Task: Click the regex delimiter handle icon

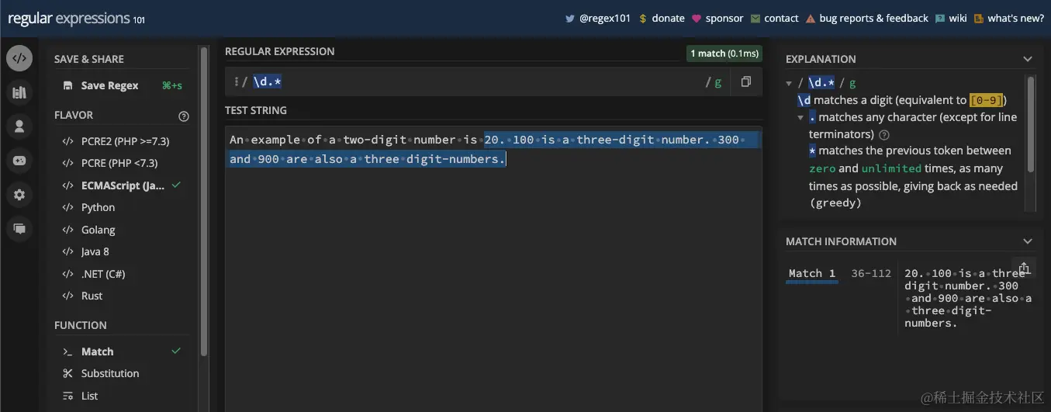Action: [236, 81]
